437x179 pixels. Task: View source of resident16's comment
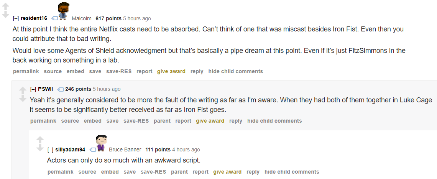[53, 71]
